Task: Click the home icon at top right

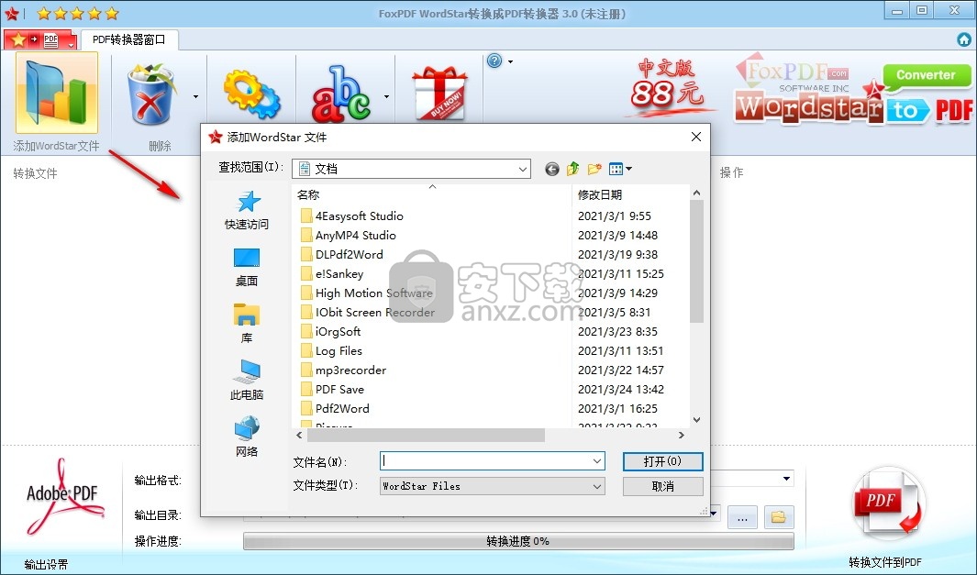Action: [x=964, y=39]
